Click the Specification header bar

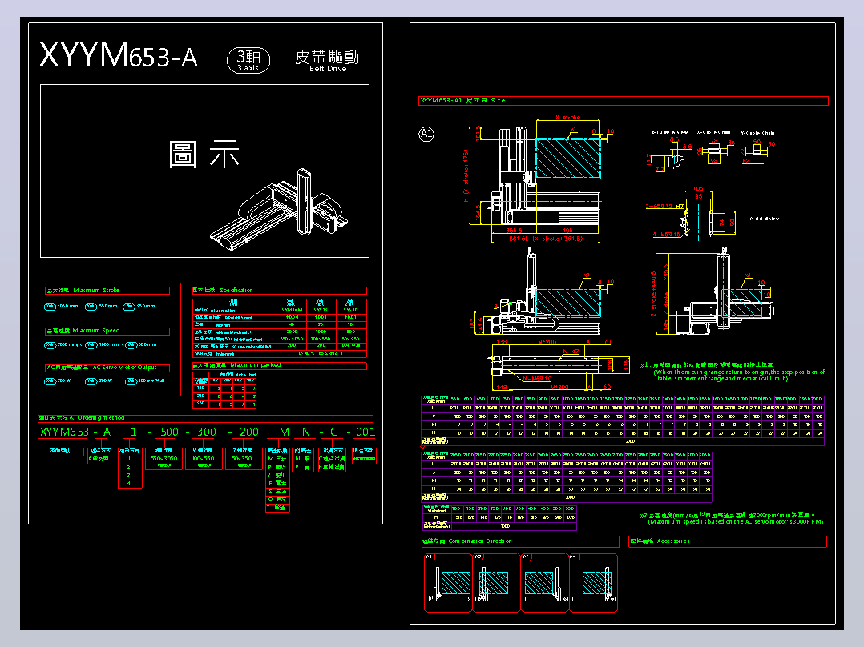pos(280,290)
